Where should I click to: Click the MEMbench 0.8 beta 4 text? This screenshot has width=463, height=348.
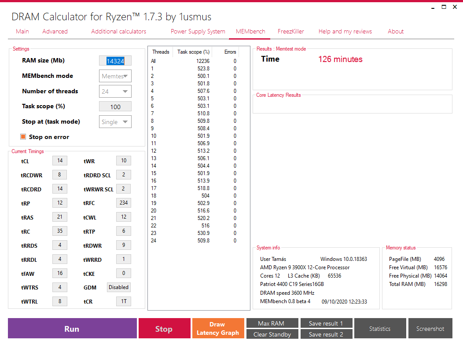click(x=285, y=301)
